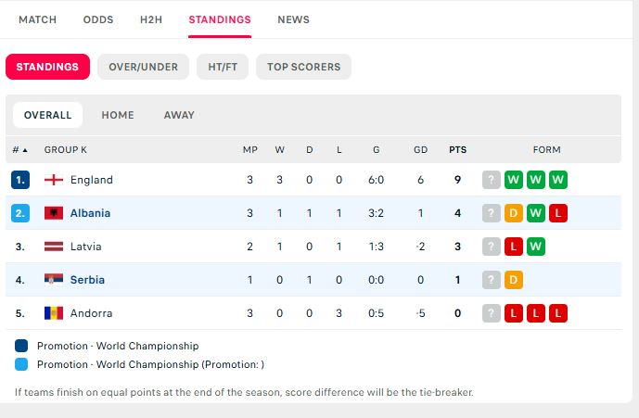Click the Serbia flag icon
Screen dimensions: 639x418
(x=54, y=280)
